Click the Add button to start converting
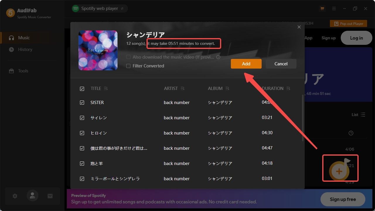Screen dimensions: 375x211 [x=246, y=64]
